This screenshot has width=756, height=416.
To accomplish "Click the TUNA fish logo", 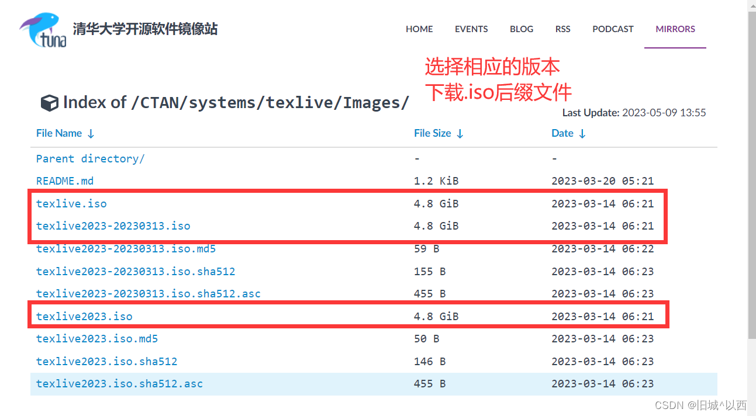I will point(43,30).
